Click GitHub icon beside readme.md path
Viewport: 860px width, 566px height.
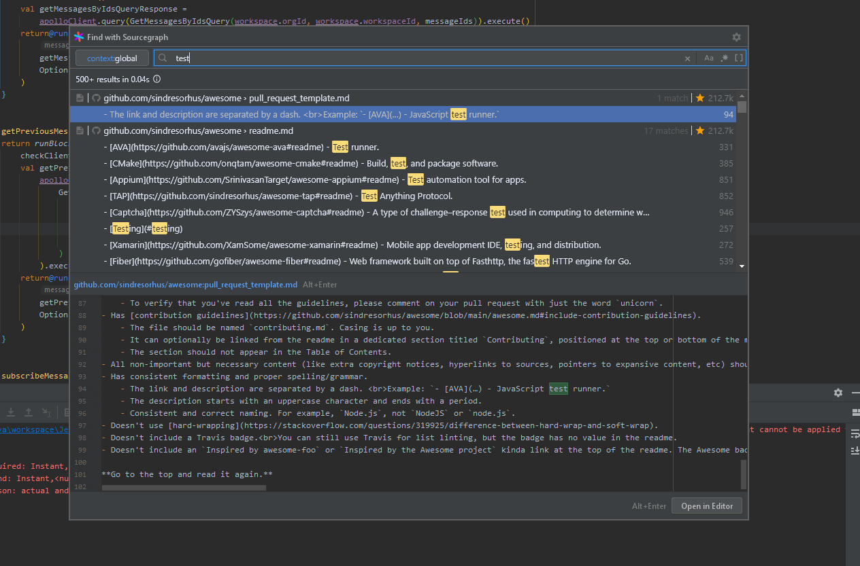pos(96,130)
